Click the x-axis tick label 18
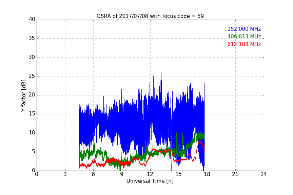 point(207,174)
